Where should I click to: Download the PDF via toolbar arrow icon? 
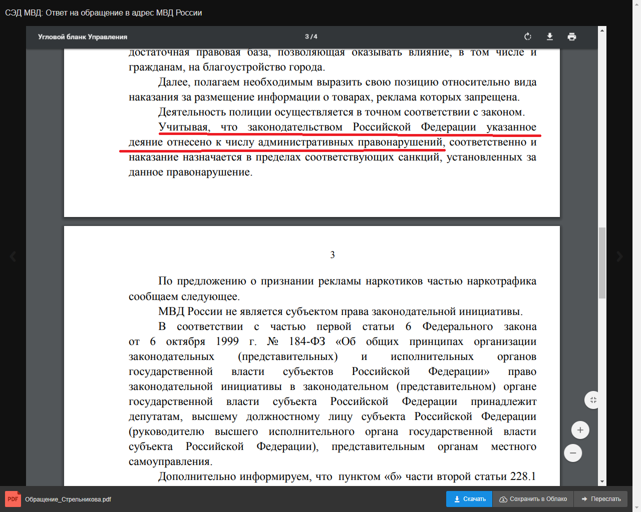point(549,36)
